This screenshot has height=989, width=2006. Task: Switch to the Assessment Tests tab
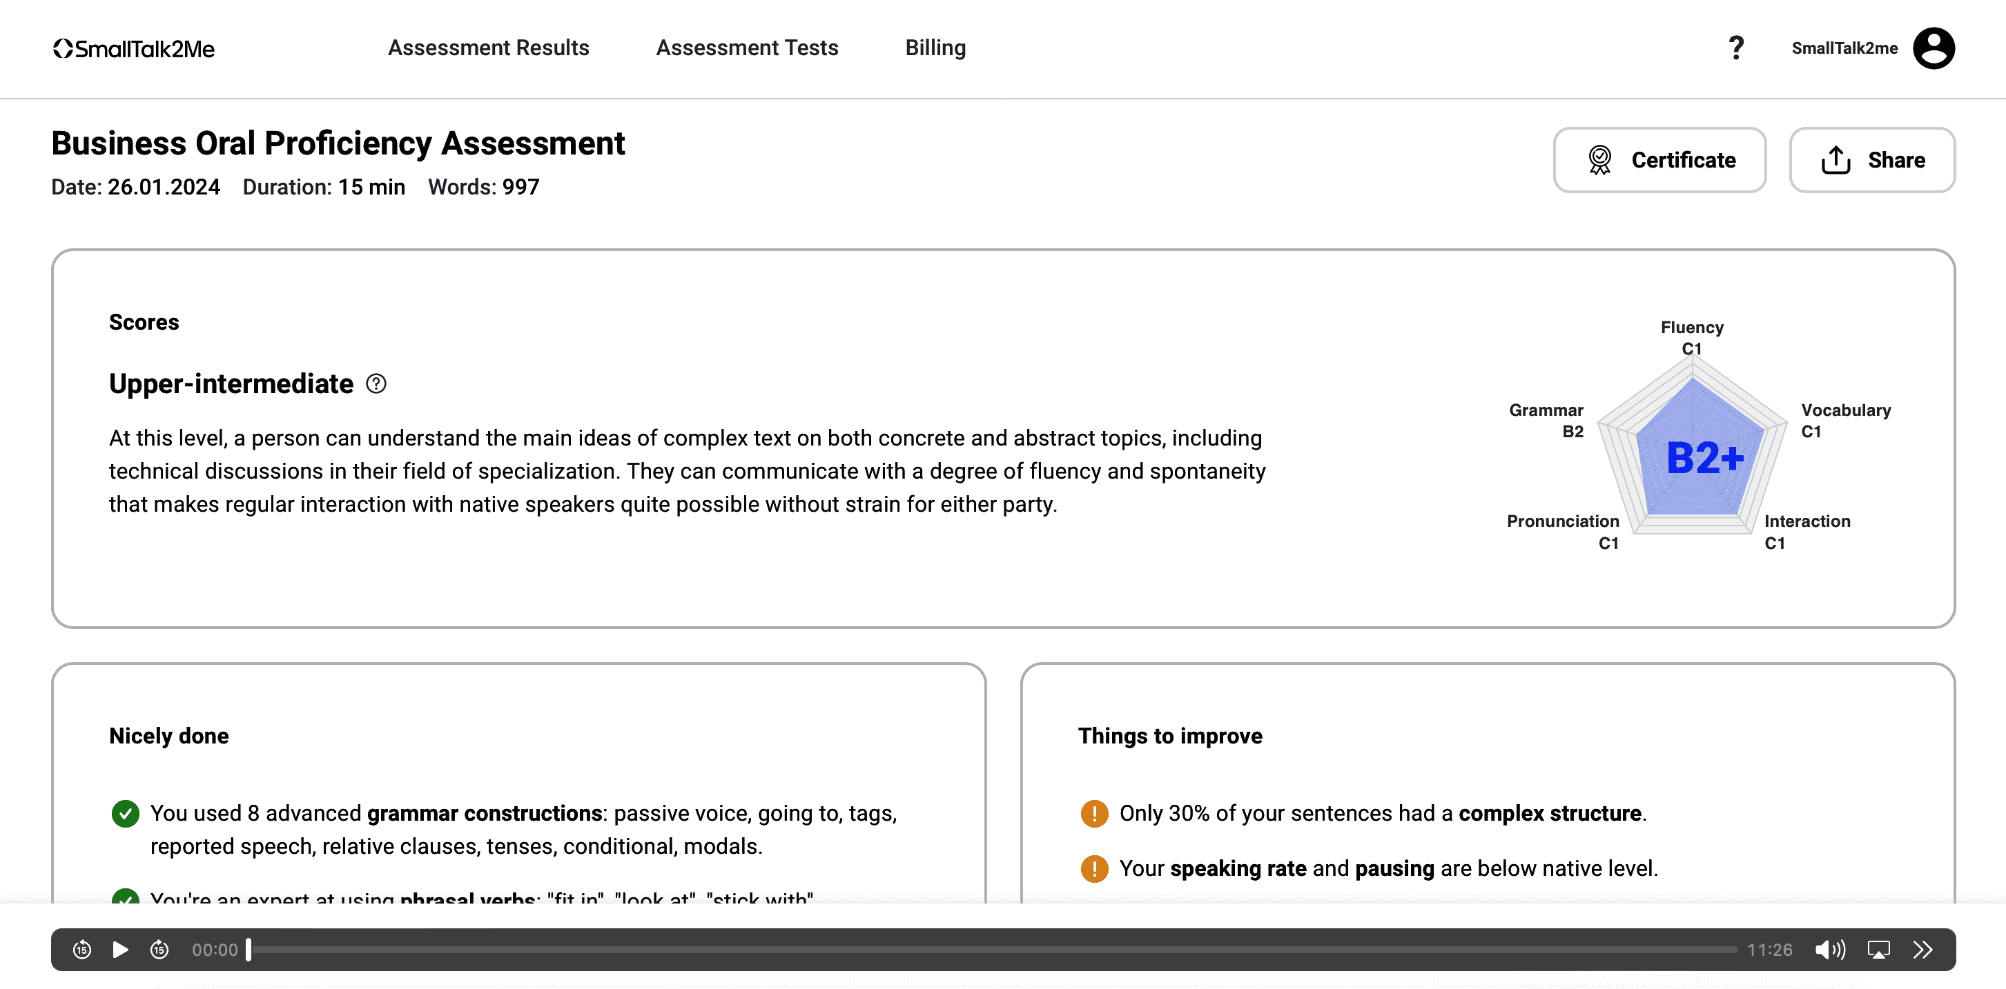[747, 48]
